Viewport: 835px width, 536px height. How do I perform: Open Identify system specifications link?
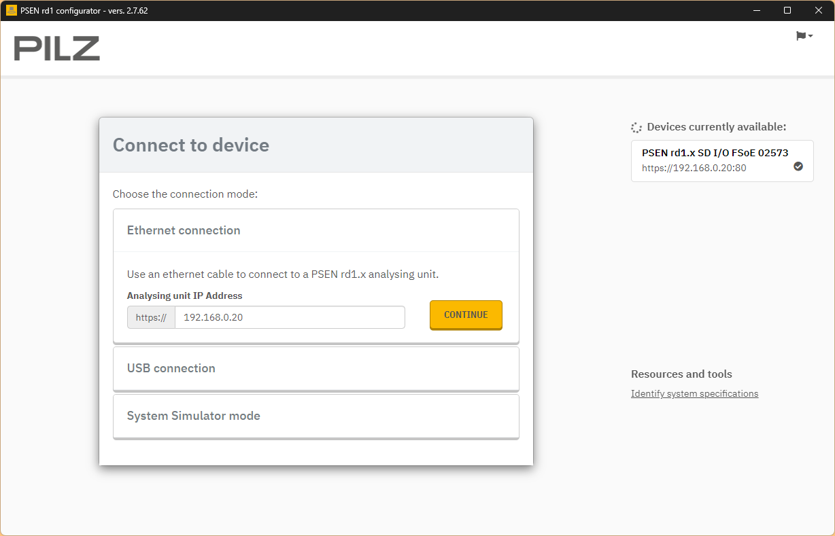click(x=694, y=393)
